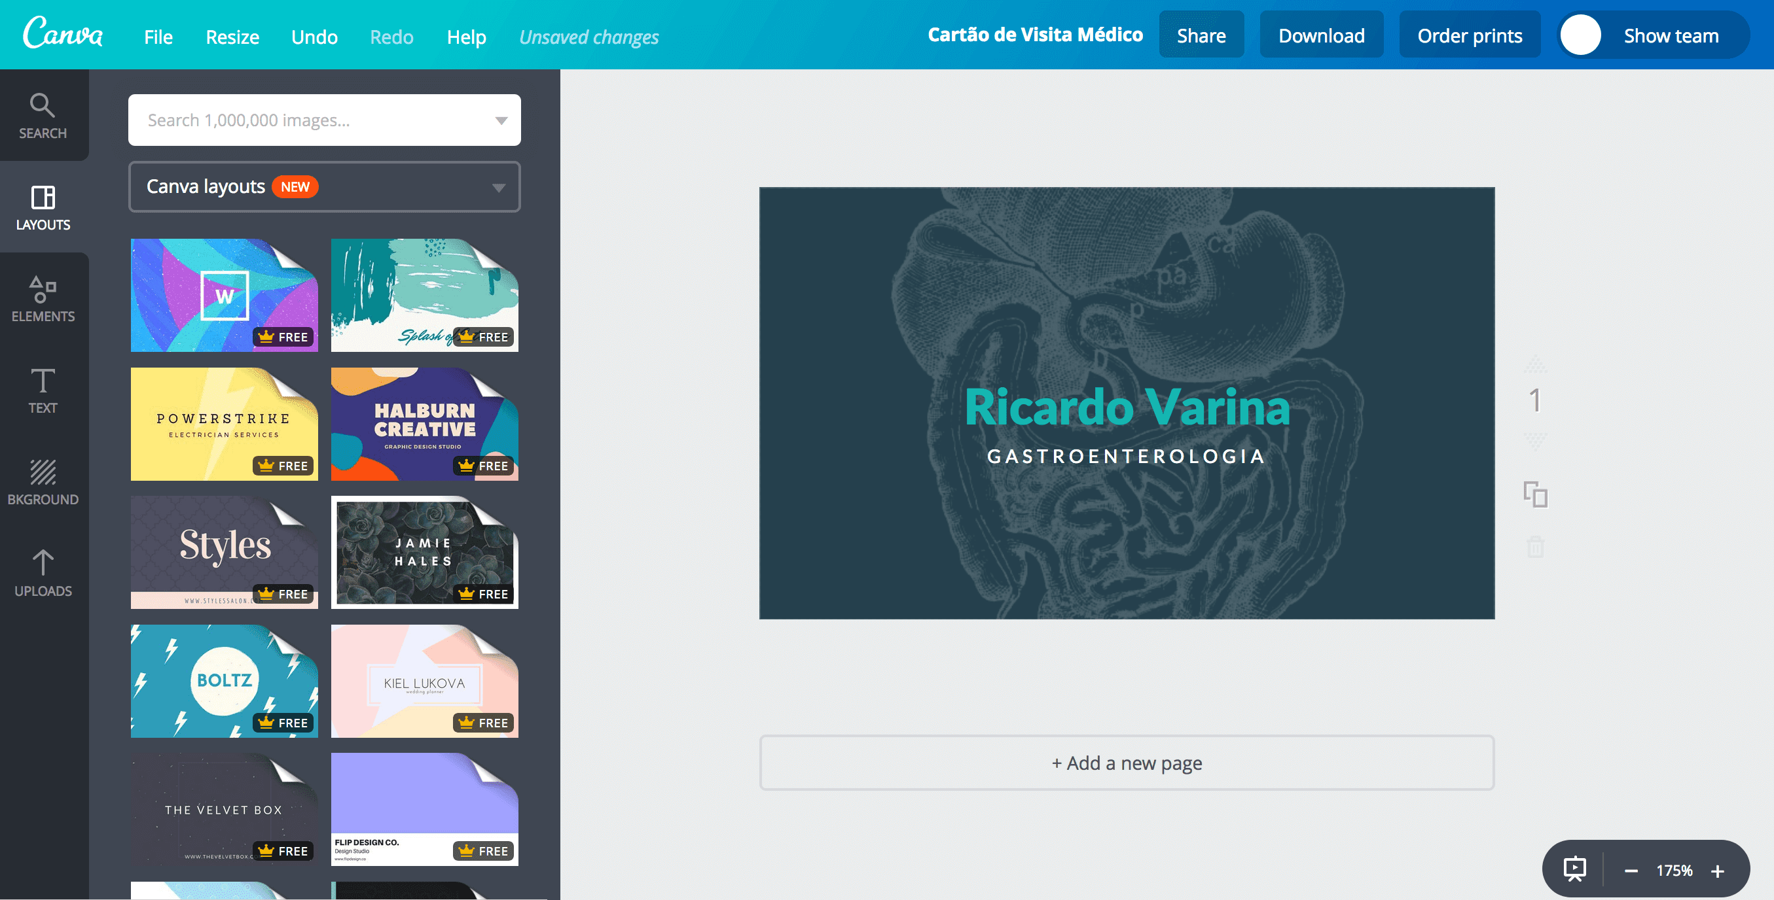Zoom out with the minus icon
Image resolution: width=1774 pixels, height=900 pixels.
[1631, 871]
